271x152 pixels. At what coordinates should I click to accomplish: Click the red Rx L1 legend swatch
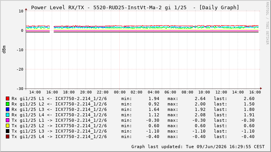8,98
